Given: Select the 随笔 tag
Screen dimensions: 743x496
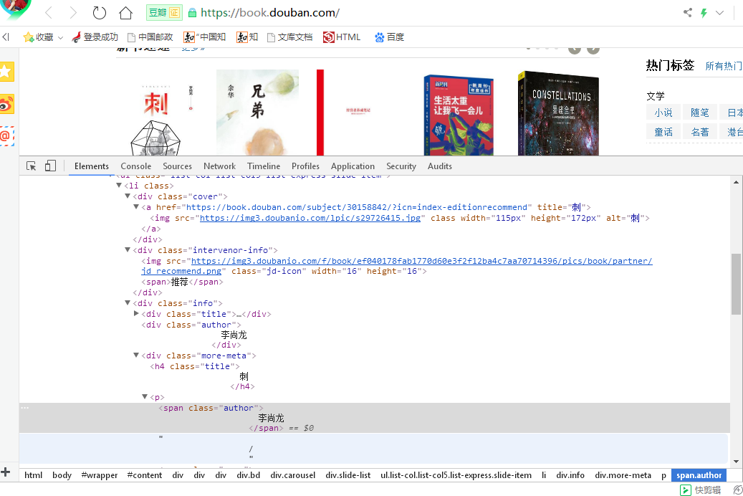Looking at the screenshot, I should click(x=699, y=113).
